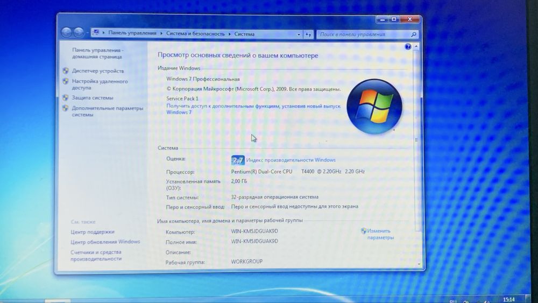Click shield icon next to Защита системы
Screen dimensions: 538x303
pyautogui.click(x=66, y=98)
